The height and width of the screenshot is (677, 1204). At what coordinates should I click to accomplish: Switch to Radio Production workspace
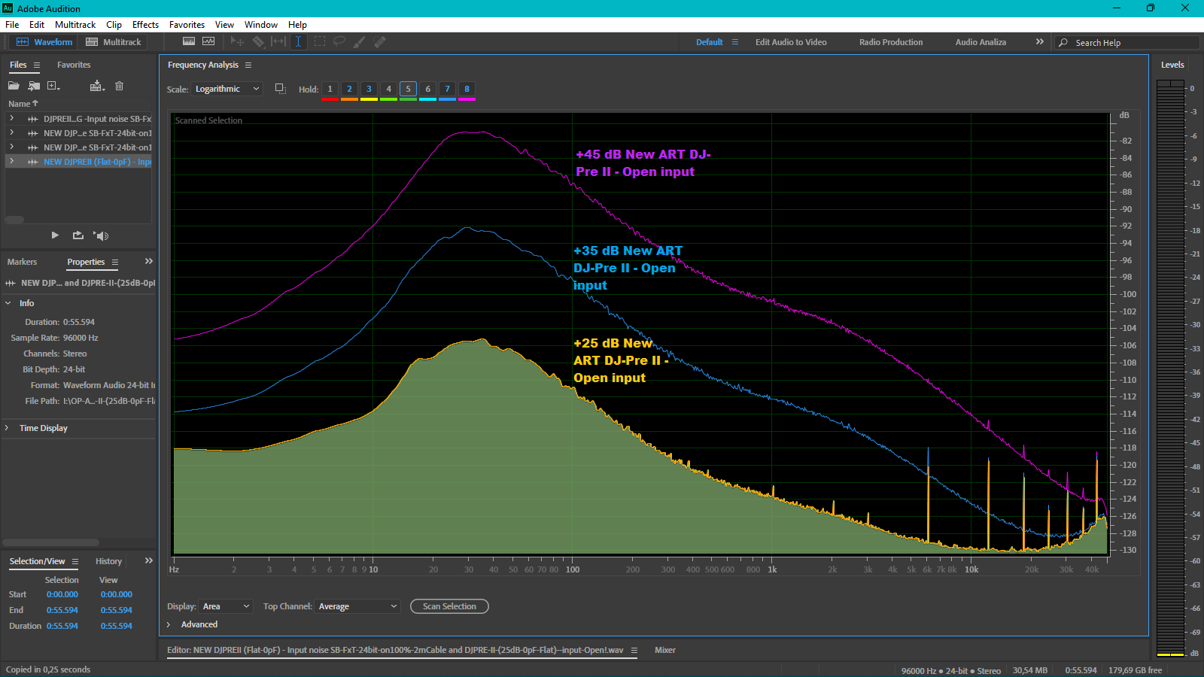point(891,42)
